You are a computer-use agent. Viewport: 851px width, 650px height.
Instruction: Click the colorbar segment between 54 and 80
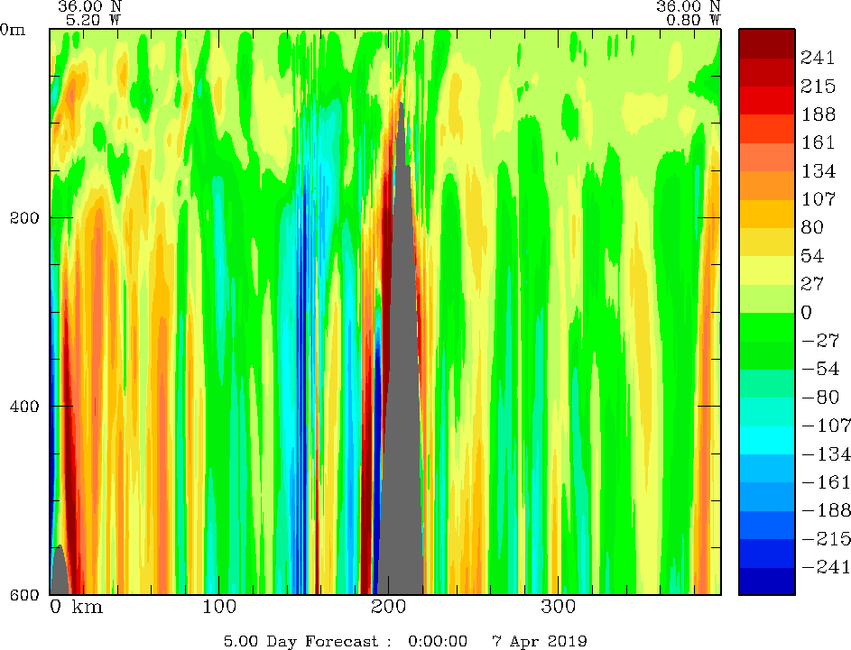767,242
